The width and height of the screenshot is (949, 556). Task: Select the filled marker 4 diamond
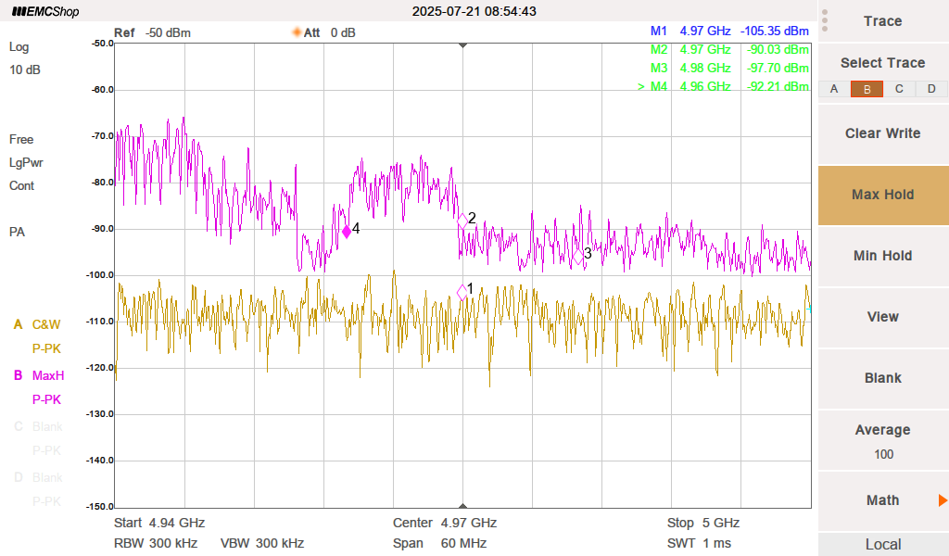347,231
